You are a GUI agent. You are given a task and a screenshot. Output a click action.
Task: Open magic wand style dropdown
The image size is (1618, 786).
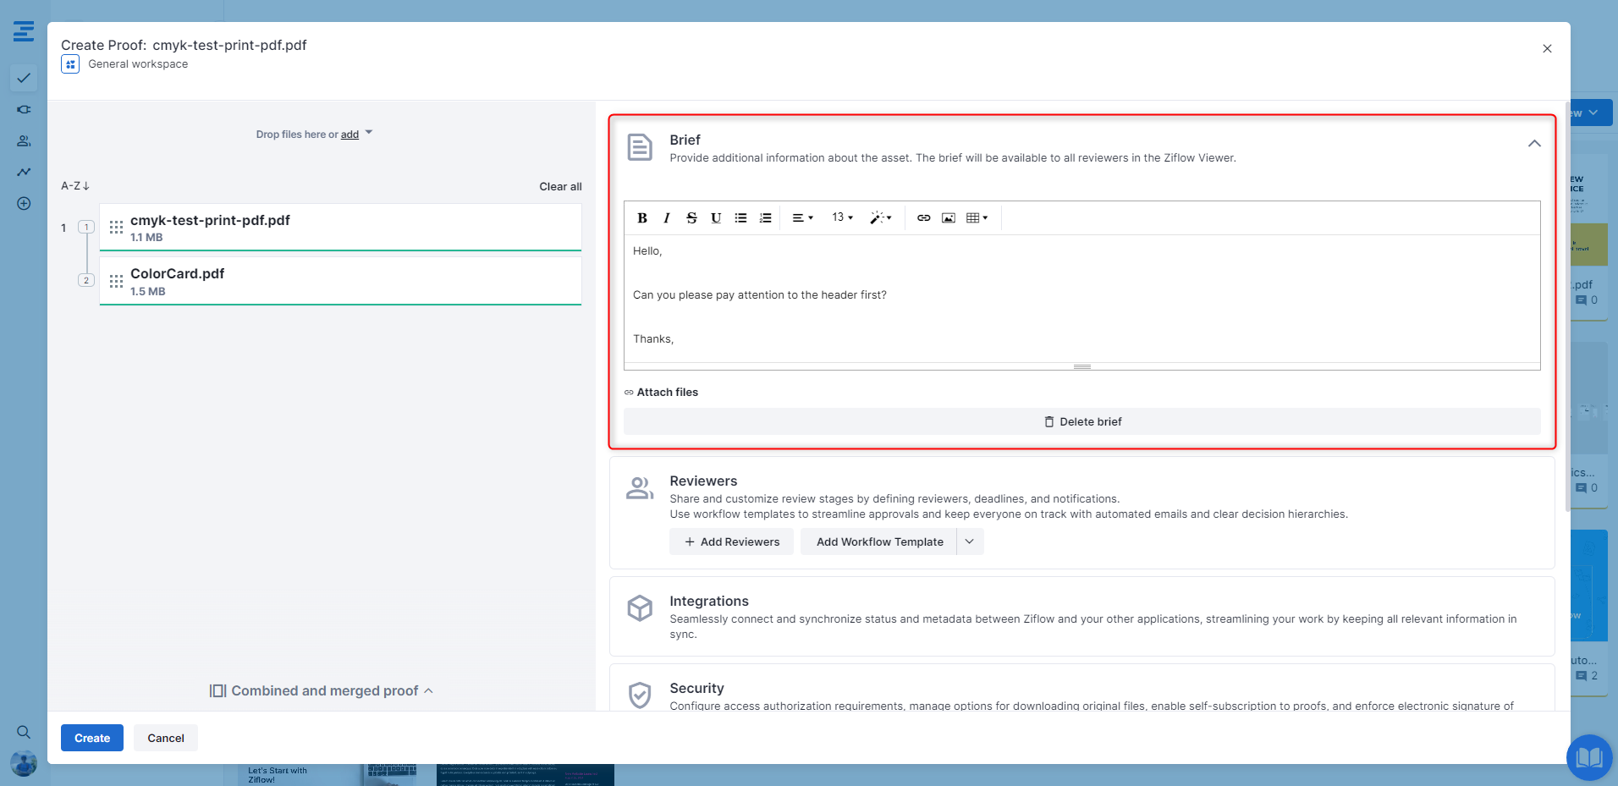[x=881, y=217]
